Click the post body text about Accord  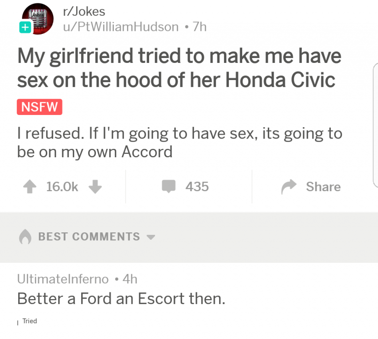pyautogui.click(x=180, y=142)
